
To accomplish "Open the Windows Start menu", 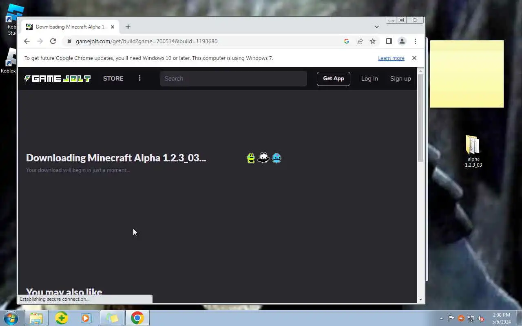I will [x=11, y=318].
